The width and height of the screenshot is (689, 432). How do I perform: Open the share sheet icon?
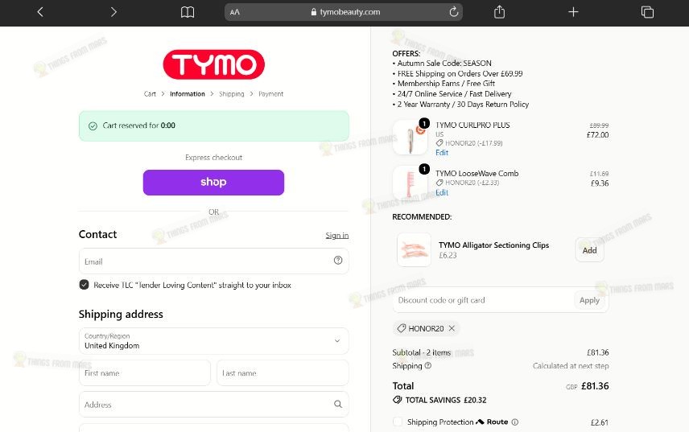click(x=499, y=12)
